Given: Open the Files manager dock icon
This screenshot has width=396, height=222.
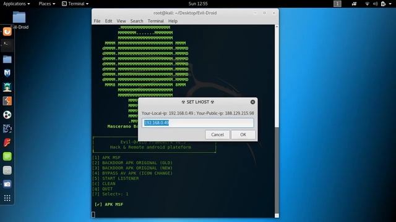Looking at the screenshot, I should click(x=7, y=59).
